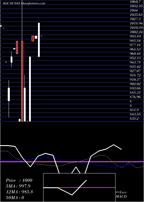Click the 993.89 price axis label
Image resolution: width=144 pixels, height=202 pixels.
click(135, 36)
